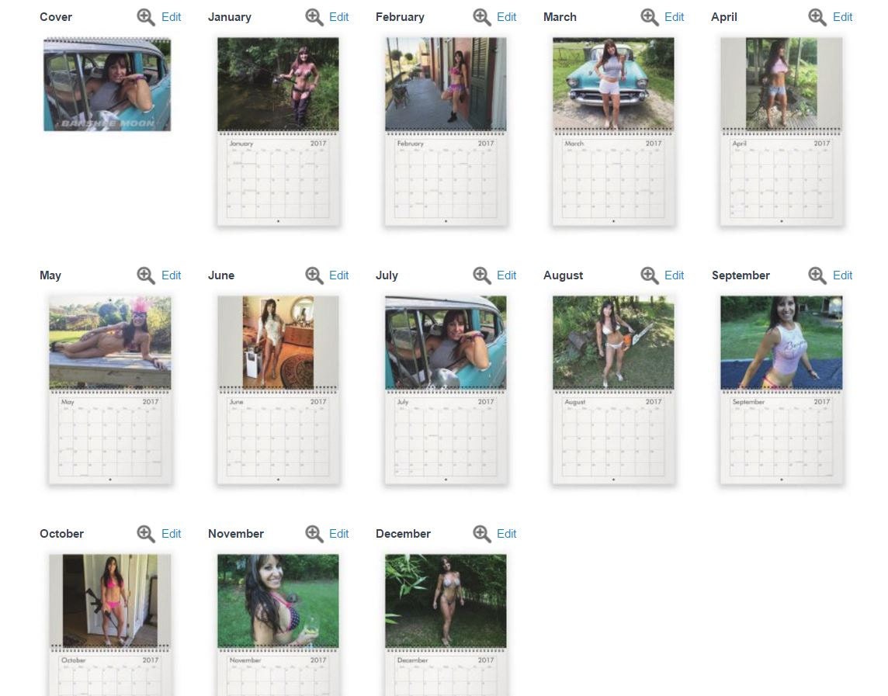Open the Cover thumbnail with blue car
This screenshot has height=696, width=888.
[107, 85]
